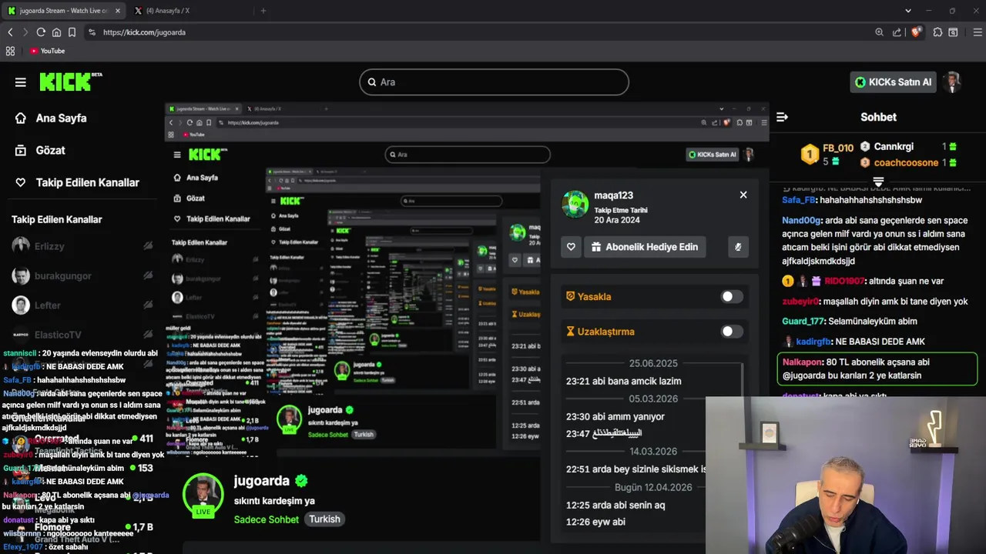This screenshot has height=554, width=986.
Task: Click the jugoarda channel name
Action: 262,481
